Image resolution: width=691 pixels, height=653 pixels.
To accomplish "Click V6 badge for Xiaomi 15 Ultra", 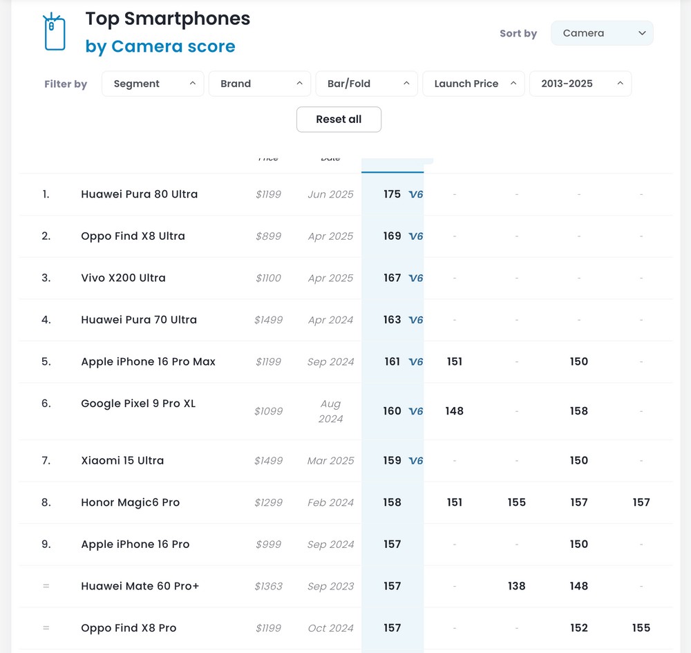I will coord(415,460).
